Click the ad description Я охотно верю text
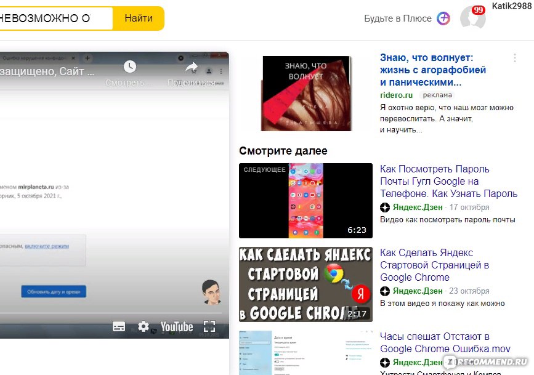 [447, 118]
